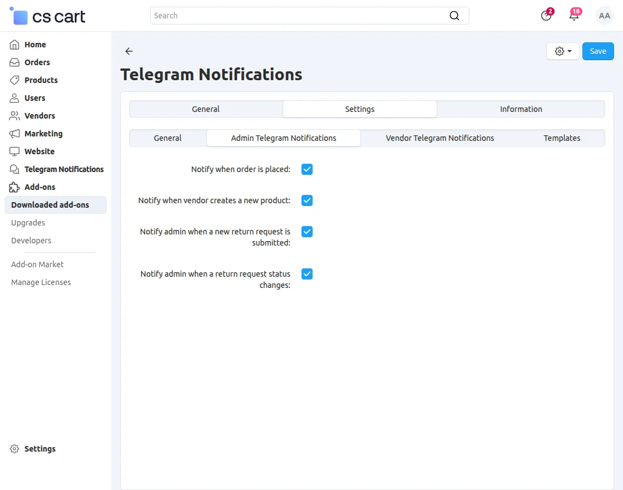
Task: Toggle notify on new return request submitted
Action: click(x=306, y=232)
